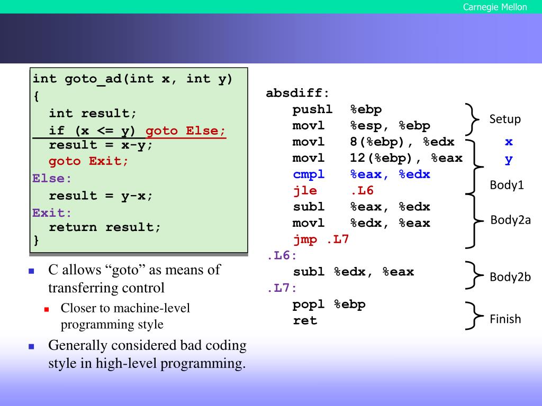Click the "absdiff:" assembly label
Image resolution: width=542 pixels, height=406 pixels.
pyautogui.click(x=297, y=94)
